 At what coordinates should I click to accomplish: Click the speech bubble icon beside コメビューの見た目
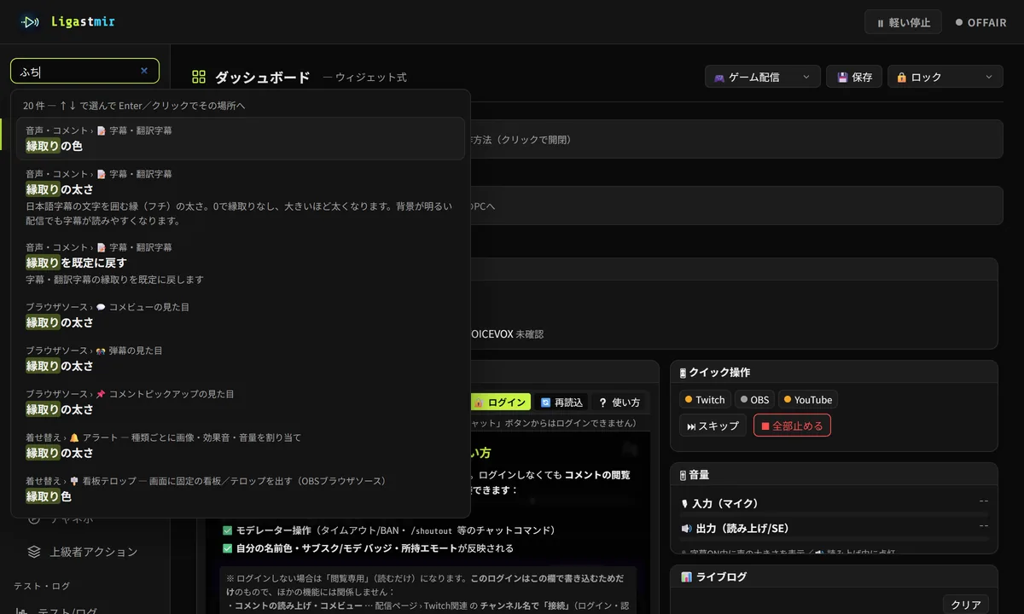click(101, 307)
